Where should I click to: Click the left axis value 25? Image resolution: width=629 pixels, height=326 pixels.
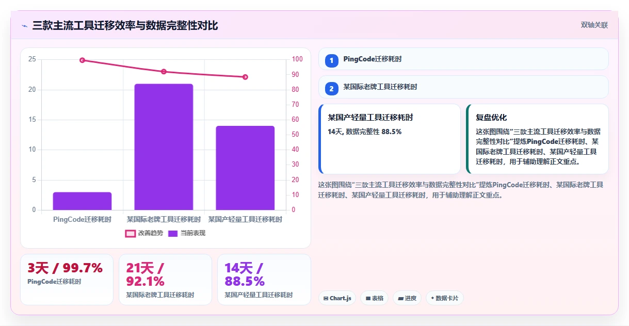(x=32, y=59)
